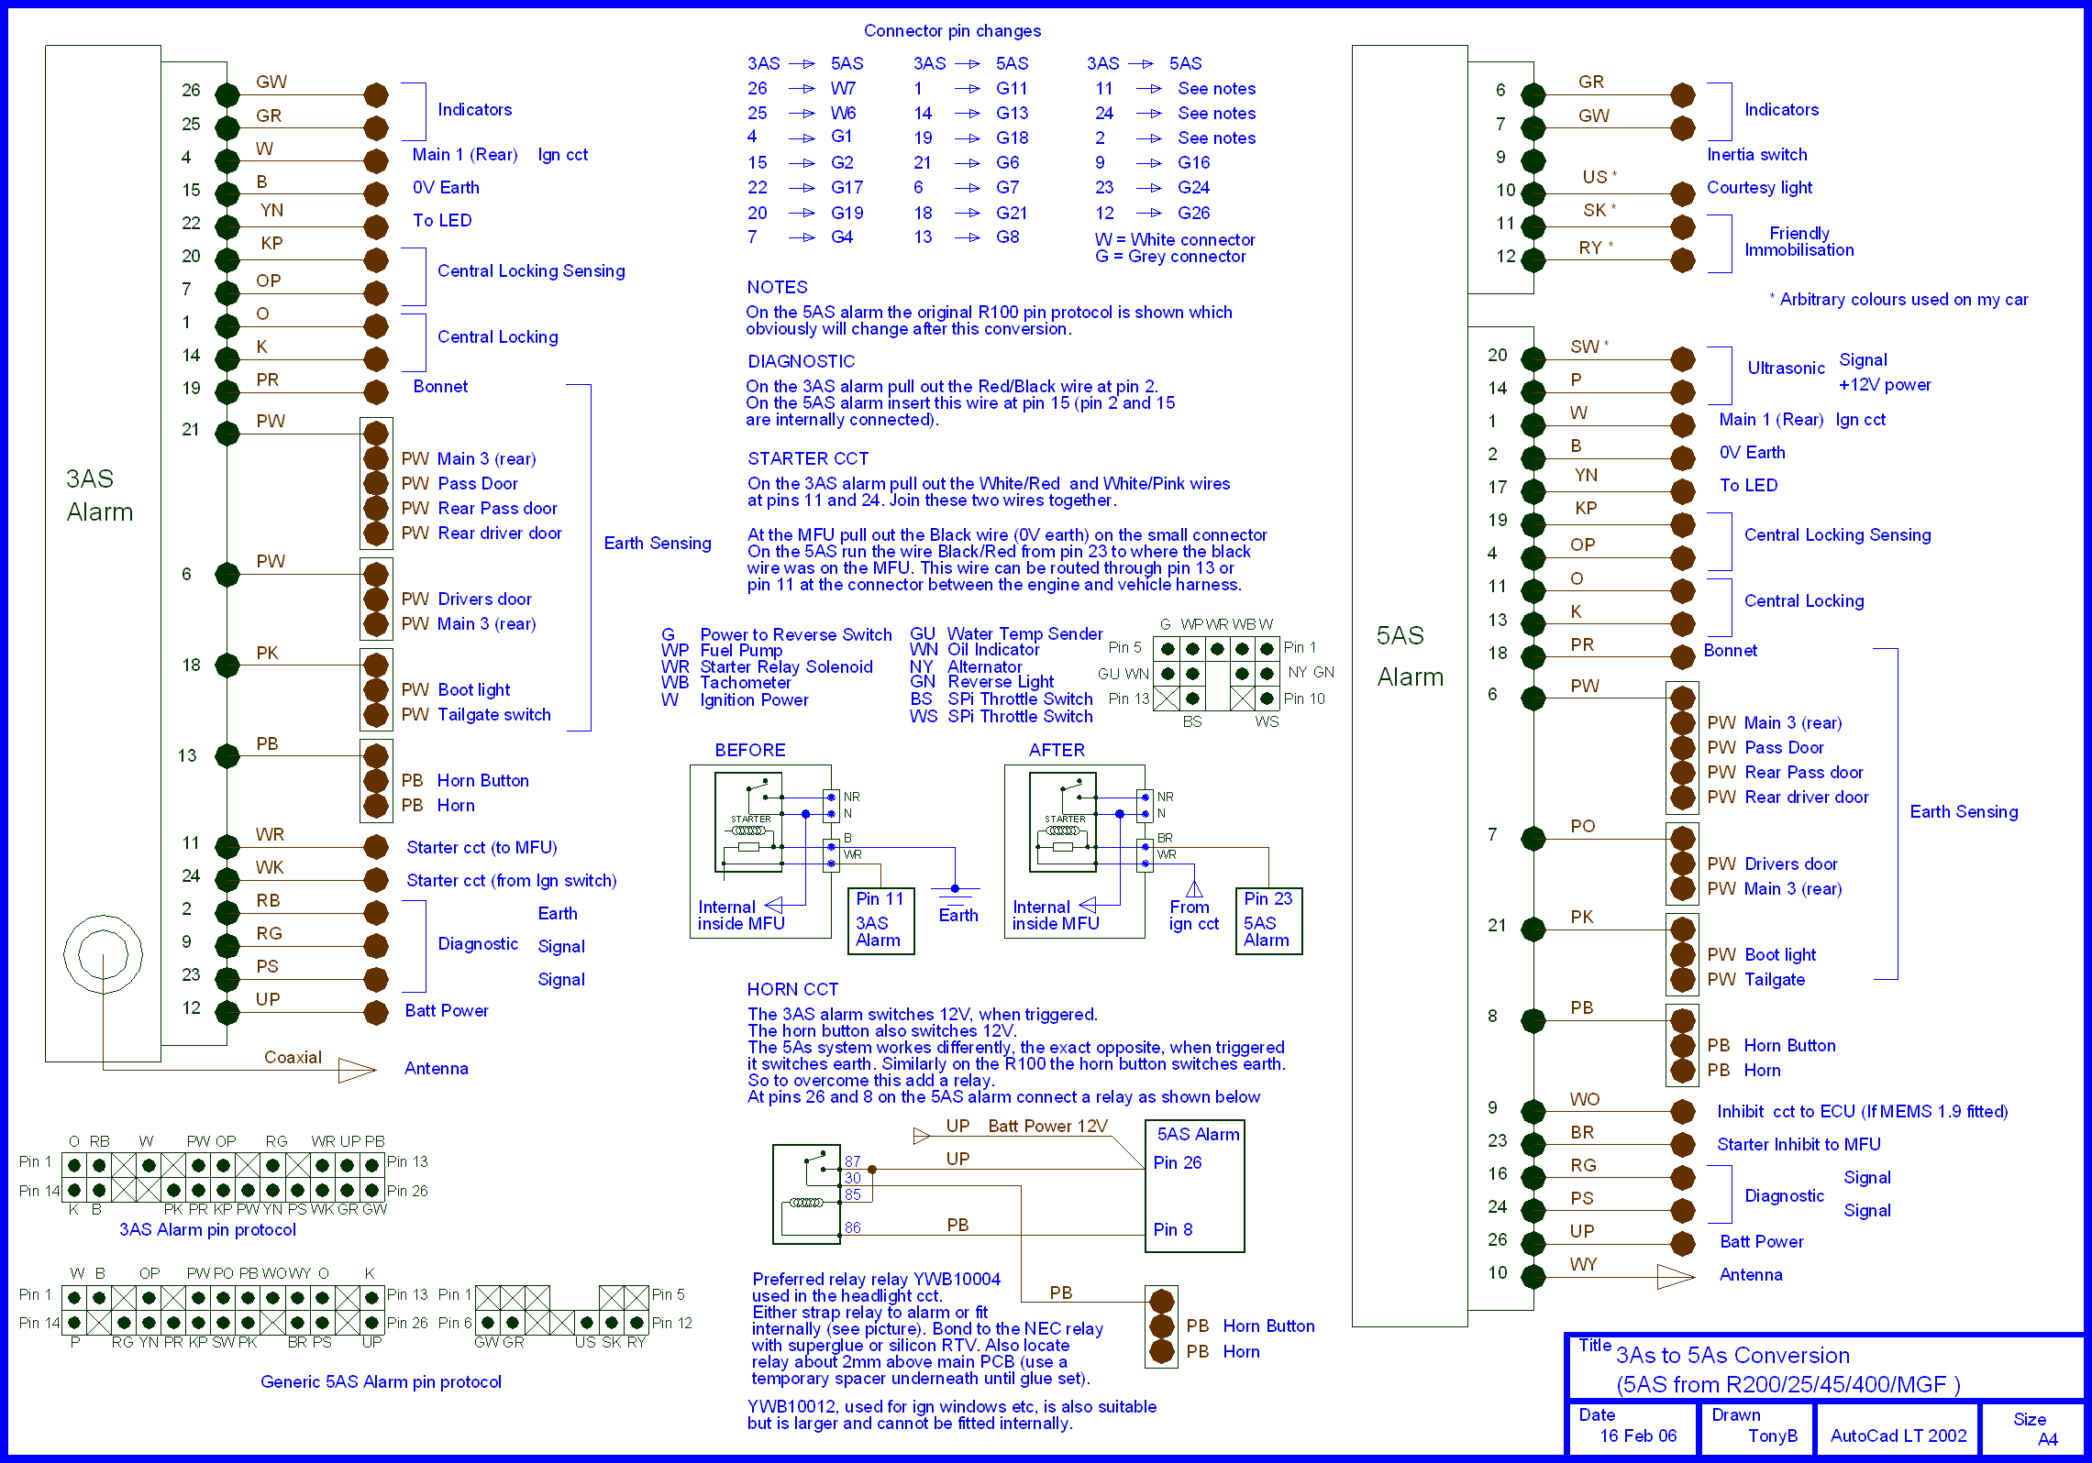Viewport: 2092px width, 1463px height.
Task: Click the "+12V power" label
Action: [x=1885, y=385]
